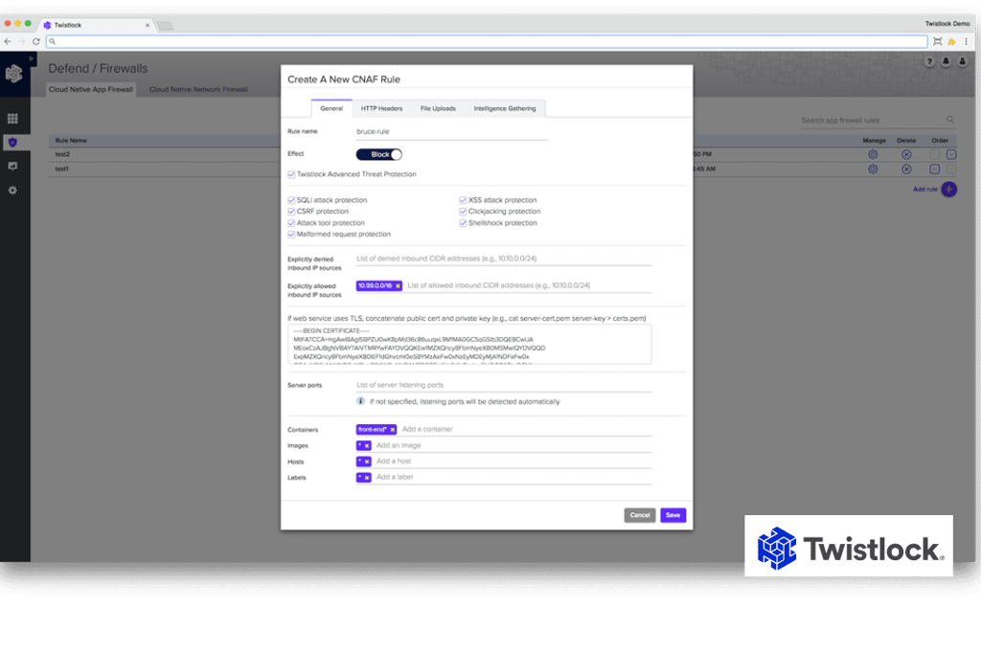Select the General tab

[x=331, y=108]
